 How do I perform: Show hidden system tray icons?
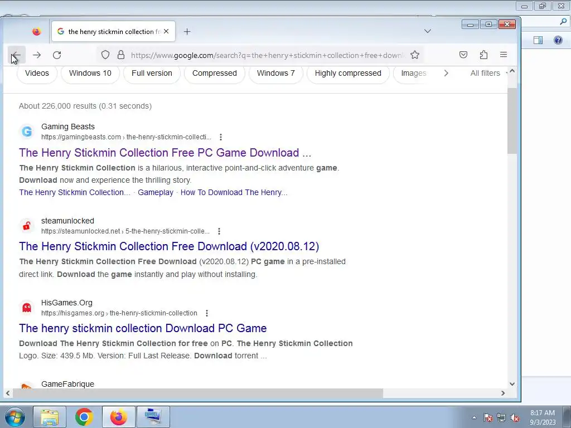coord(474,417)
